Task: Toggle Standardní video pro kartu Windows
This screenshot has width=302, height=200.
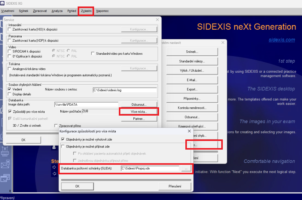Action: click(93, 53)
